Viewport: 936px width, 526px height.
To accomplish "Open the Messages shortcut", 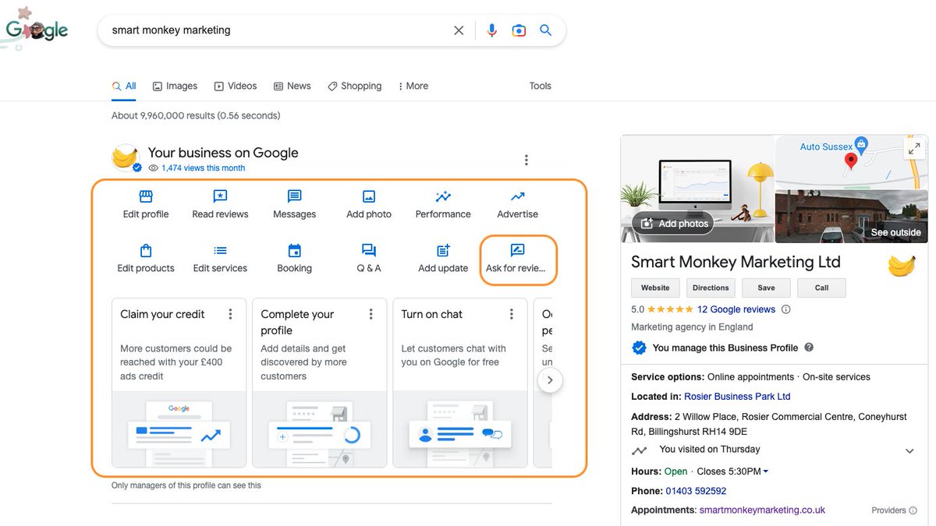I will 294,204.
